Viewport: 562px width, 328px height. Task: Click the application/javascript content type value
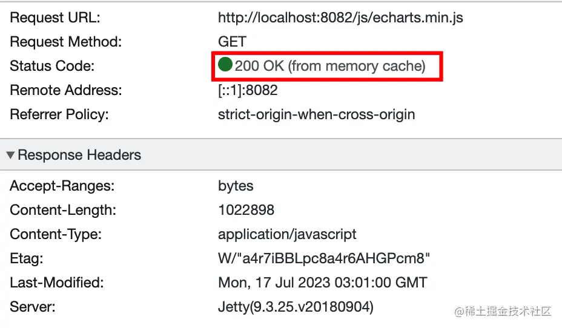coord(287,234)
